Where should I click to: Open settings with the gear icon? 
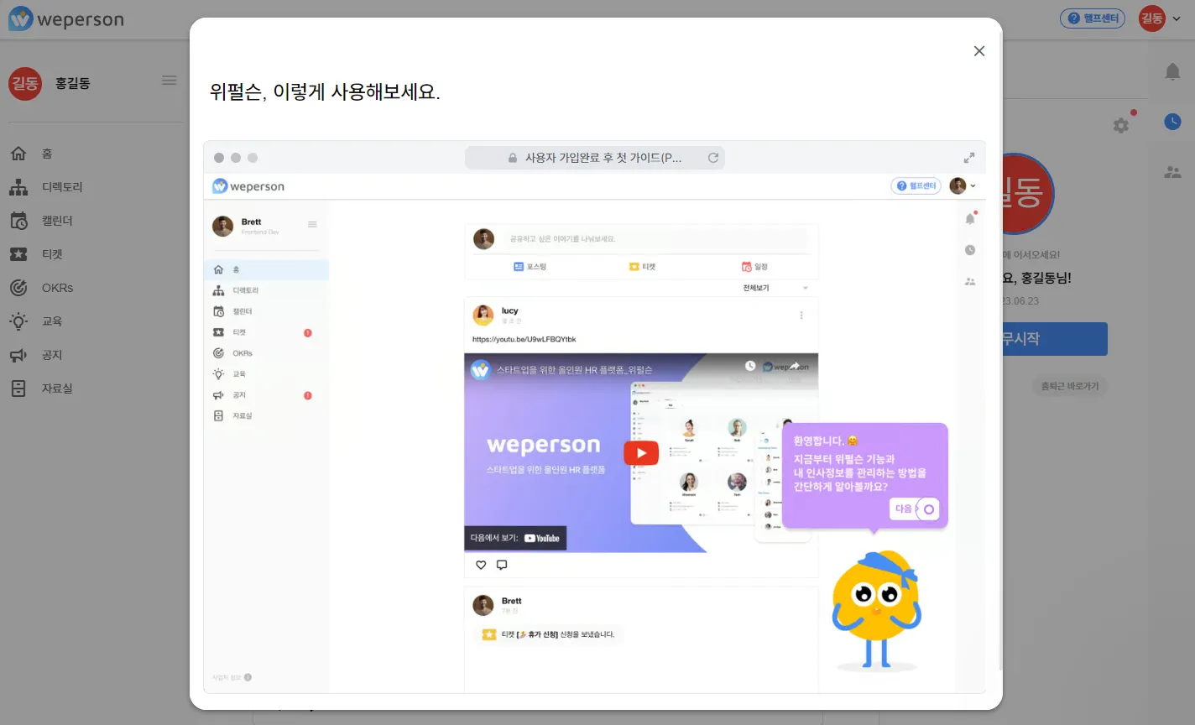[x=1121, y=125]
